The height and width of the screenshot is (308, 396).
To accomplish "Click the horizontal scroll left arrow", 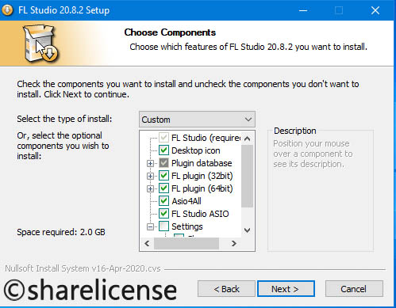I will coord(147,243).
